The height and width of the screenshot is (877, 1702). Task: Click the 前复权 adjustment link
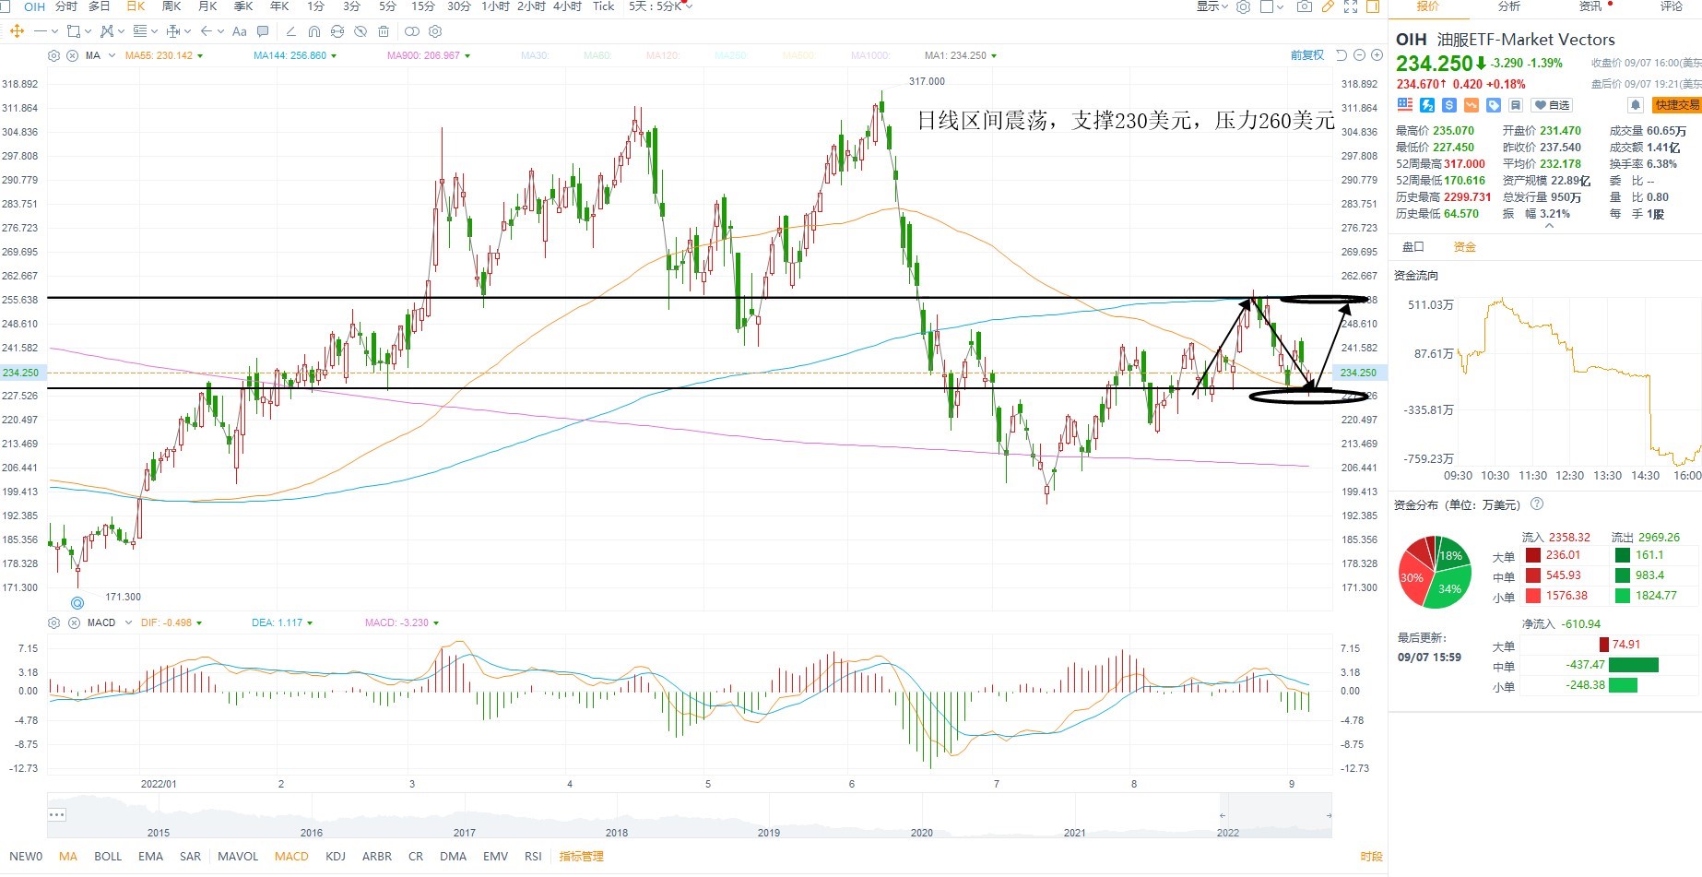1307,55
